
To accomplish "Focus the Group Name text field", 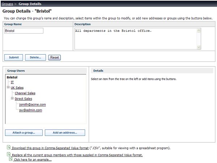I will pyautogui.click(x=24, y=31).
